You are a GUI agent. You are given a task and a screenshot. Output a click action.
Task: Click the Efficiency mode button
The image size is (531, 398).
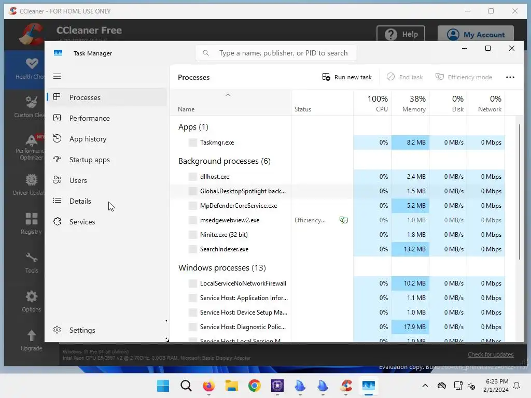pos(464,77)
